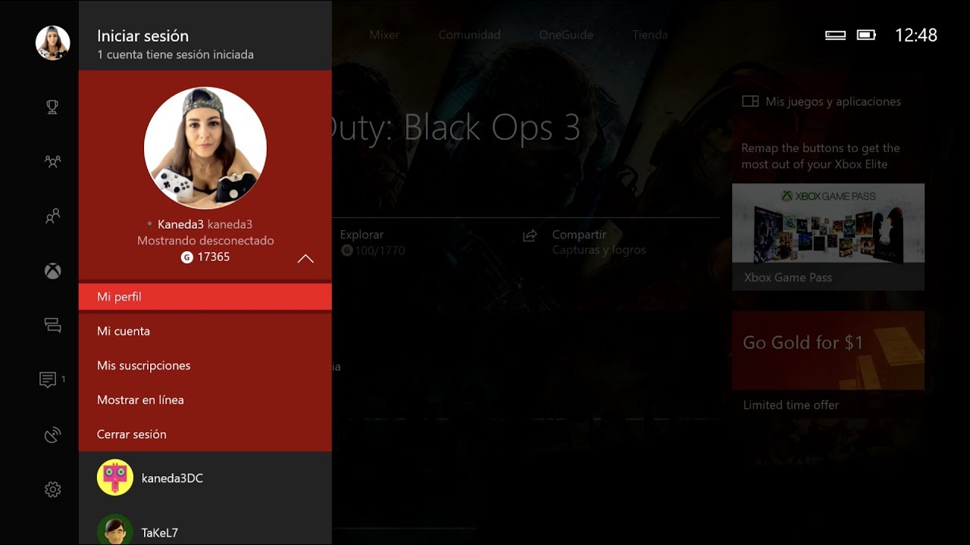Click the large Kaneda3 profile picture
The image size is (970, 545).
pyautogui.click(x=205, y=148)
